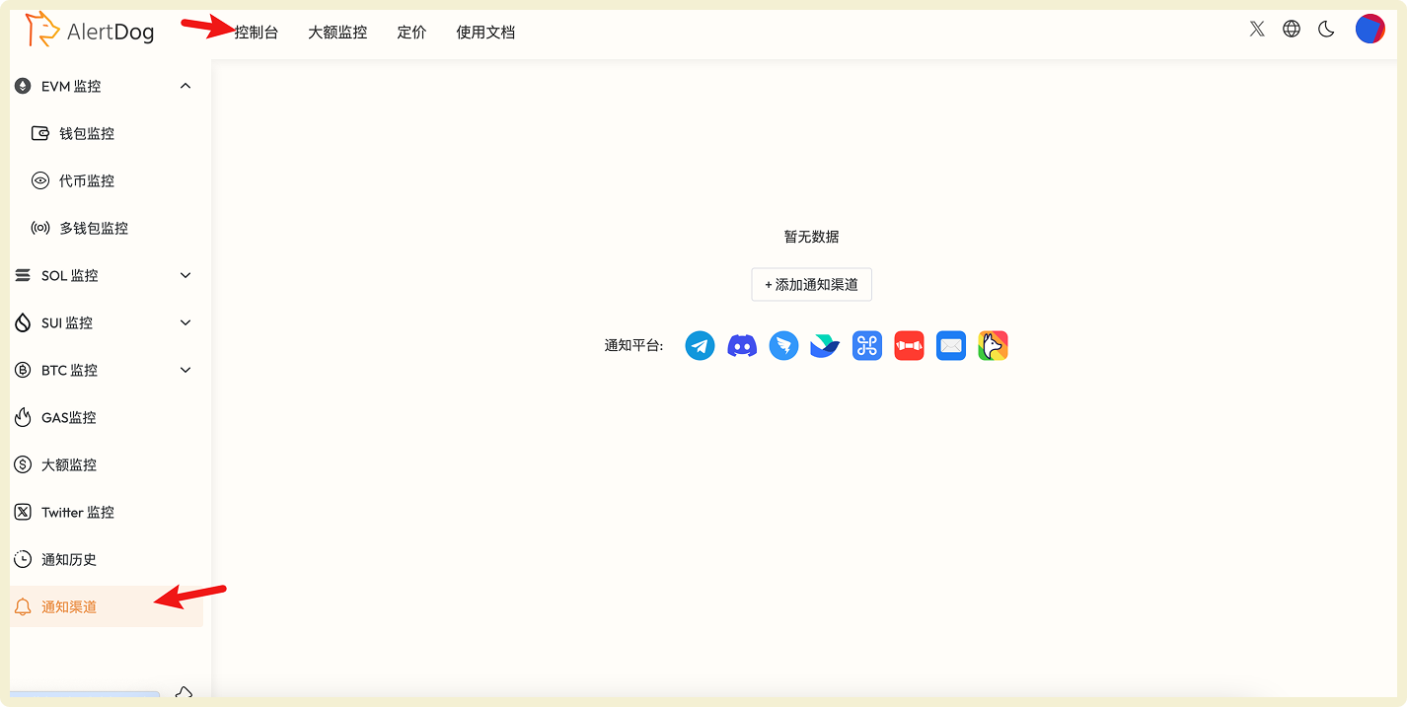Click the 添加通知渠道 button
Image resolution: width=1407 pixels, height=707 pixels.
[811, 284]
